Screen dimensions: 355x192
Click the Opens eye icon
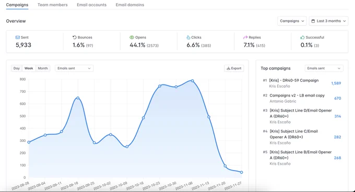point(132,38)
